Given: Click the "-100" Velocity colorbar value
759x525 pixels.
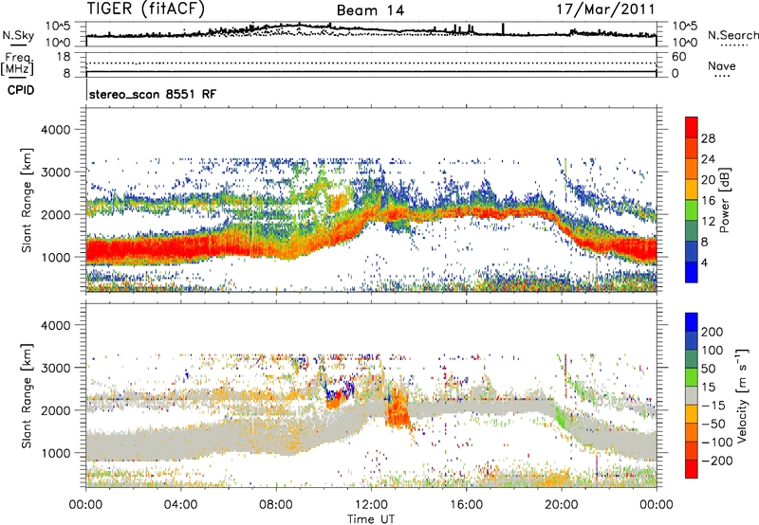Looking at the screenshot, I should pyautogui.click(x=716, y=443).
